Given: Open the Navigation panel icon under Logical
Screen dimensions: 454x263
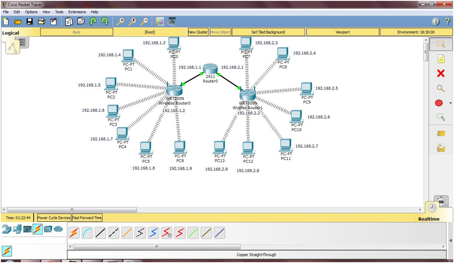Looking at the screenshot, I should click(x=13, y=47).
